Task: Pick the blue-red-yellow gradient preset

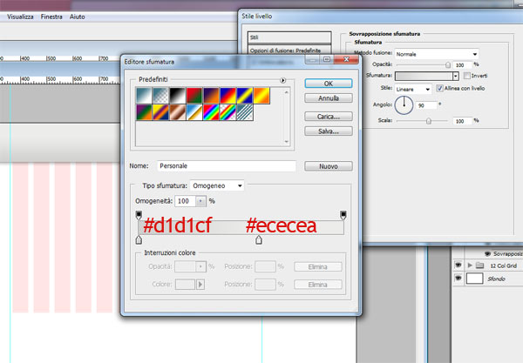Action: pyautogui.click(x=228, y=96)
